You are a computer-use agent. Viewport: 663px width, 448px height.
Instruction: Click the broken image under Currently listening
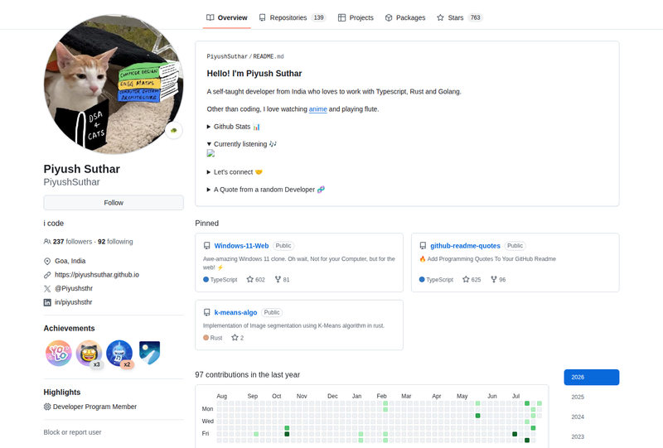coord(211,154)
